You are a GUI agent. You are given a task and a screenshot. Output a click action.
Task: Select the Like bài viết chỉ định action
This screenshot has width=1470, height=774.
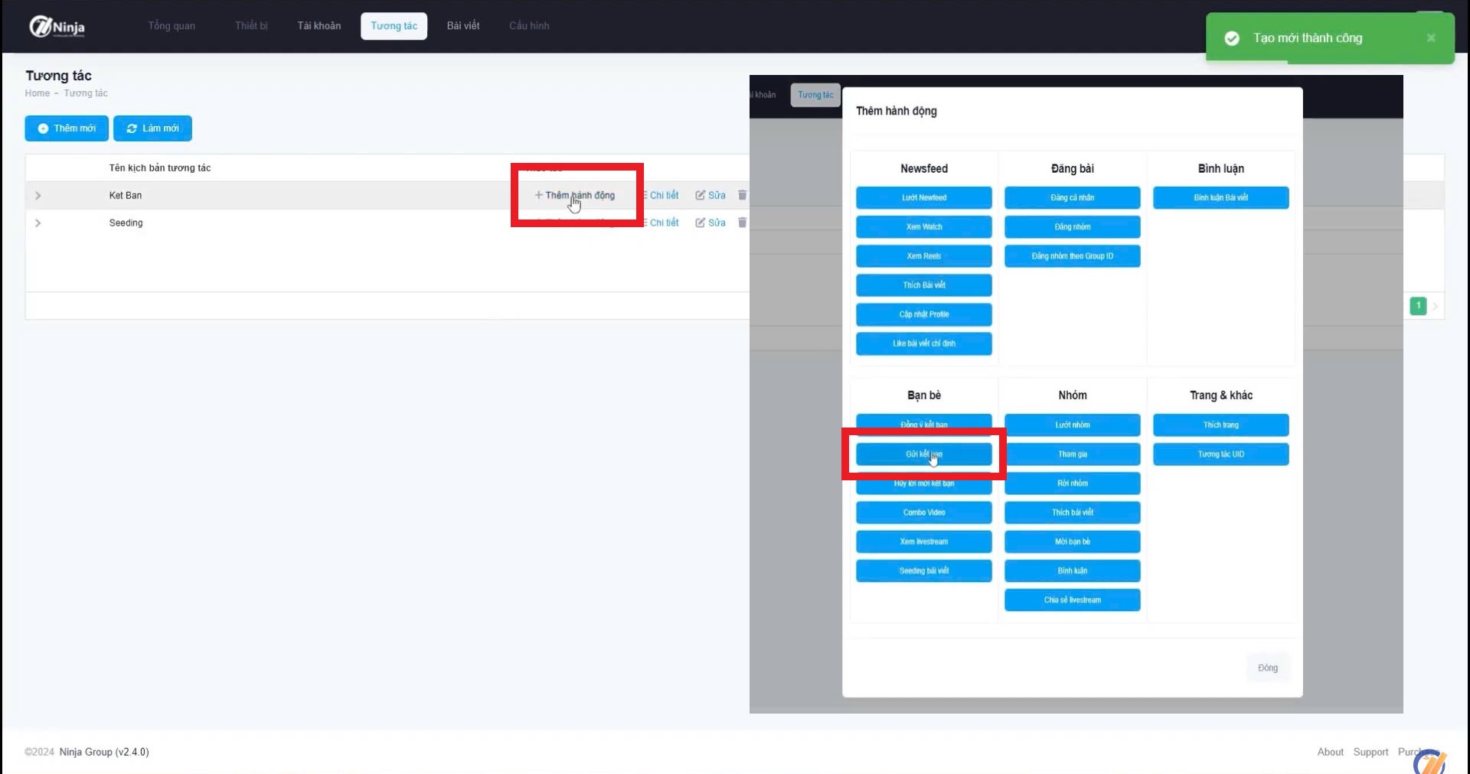(x=923, y=343)
